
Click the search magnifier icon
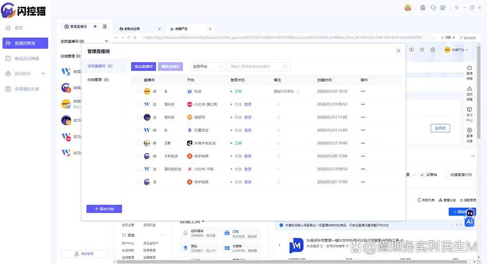pos(285,67)
